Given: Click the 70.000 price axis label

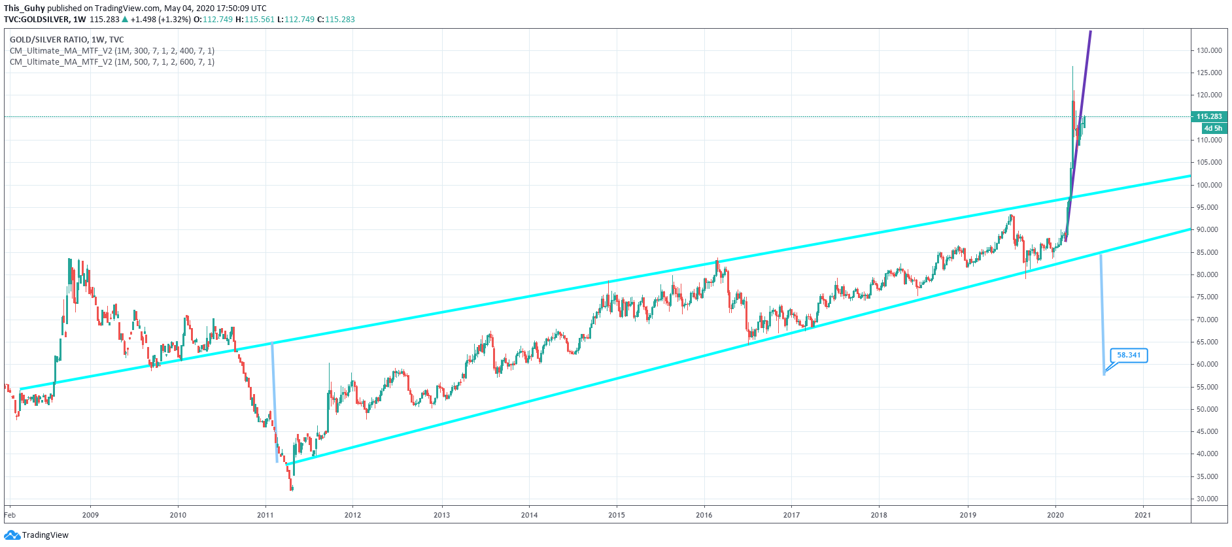Looking at the screenshot, I should (1209, 320).
